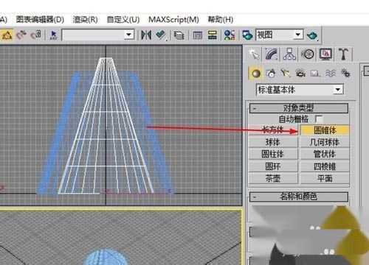The width and height of the screenshot is (369, 265).
Task: Select the Lights category icon
Action: 286,74
